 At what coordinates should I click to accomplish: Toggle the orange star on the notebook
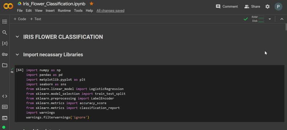pyautogui.click(x=91, y=4)
